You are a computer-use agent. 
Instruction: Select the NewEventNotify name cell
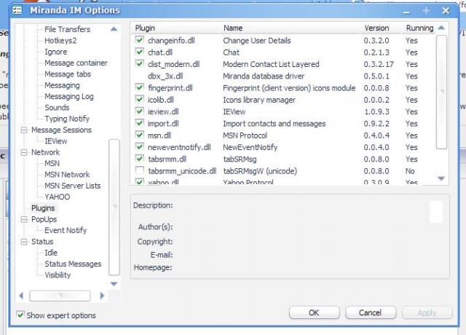tap(250, 147)
